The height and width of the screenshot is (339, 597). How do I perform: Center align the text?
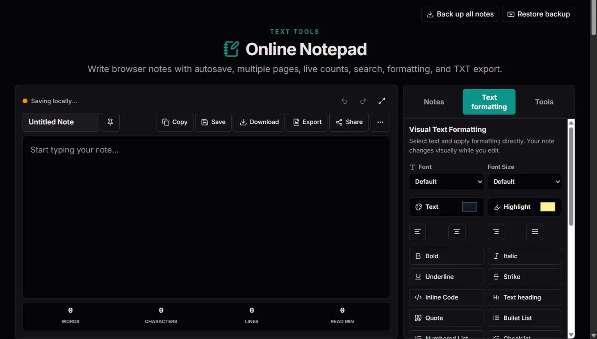[x=457, y=232]
